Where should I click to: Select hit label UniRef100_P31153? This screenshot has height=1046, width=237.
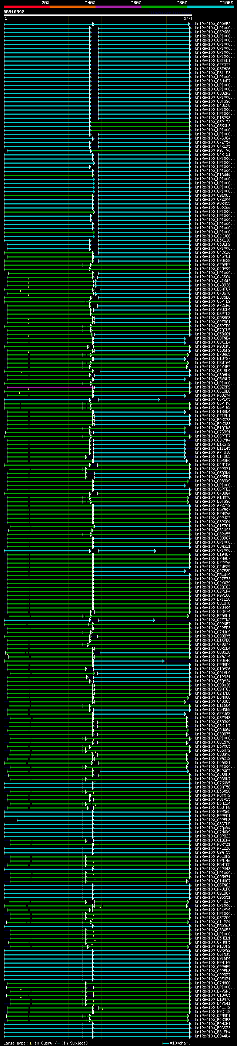point(213,73)
